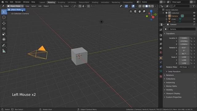Open the Scene properties tab
Viewport: 197px width, 111px height.
161,48
